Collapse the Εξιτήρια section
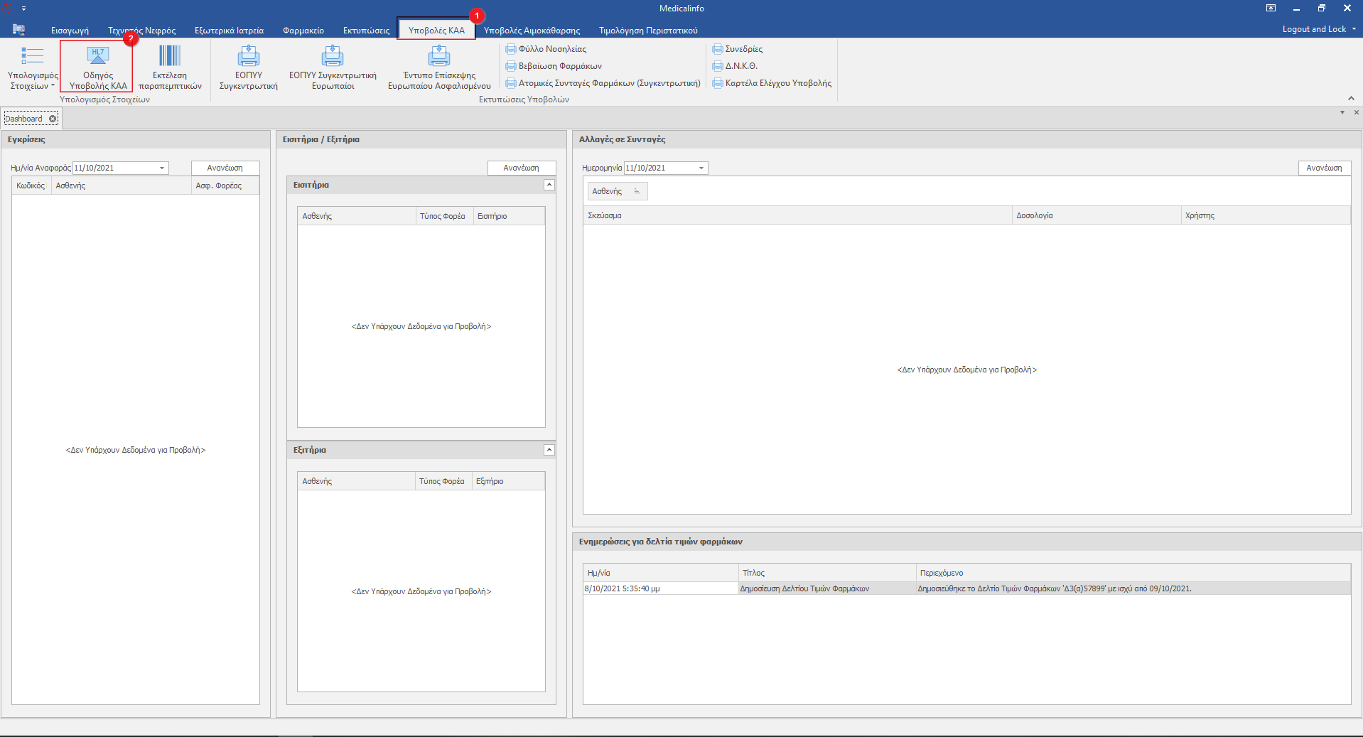The width and height of the screenshot is (1363, 737). click(549, 450)
